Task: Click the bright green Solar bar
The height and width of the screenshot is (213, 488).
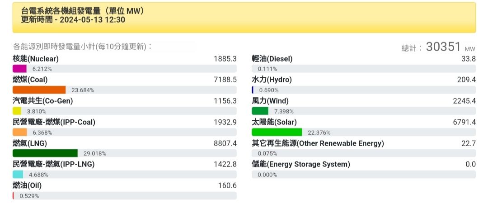Action: 277,133
